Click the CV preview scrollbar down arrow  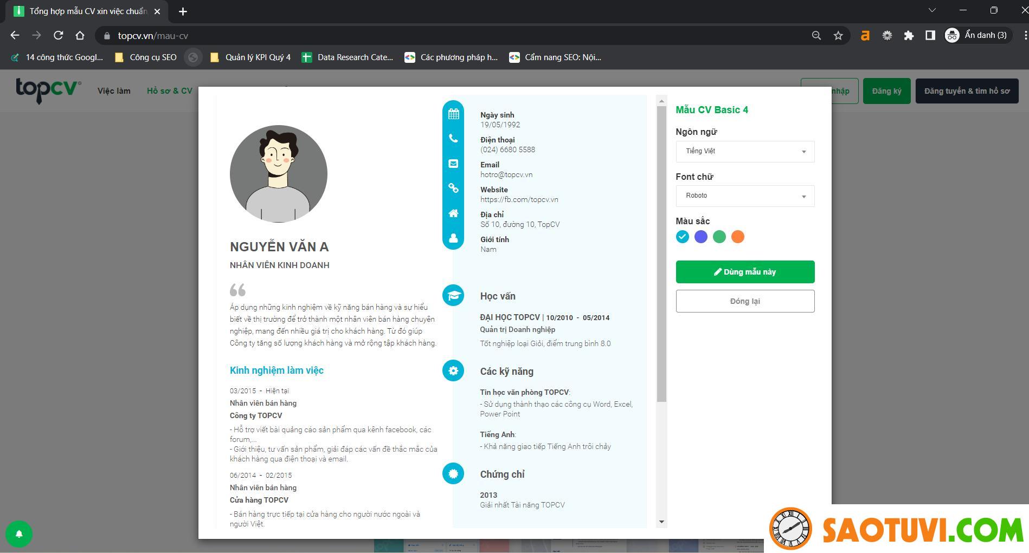[x=661, y=522]
